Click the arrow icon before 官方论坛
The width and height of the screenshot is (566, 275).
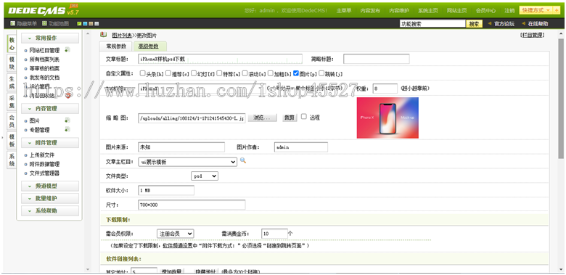click(x=490, y=24)
